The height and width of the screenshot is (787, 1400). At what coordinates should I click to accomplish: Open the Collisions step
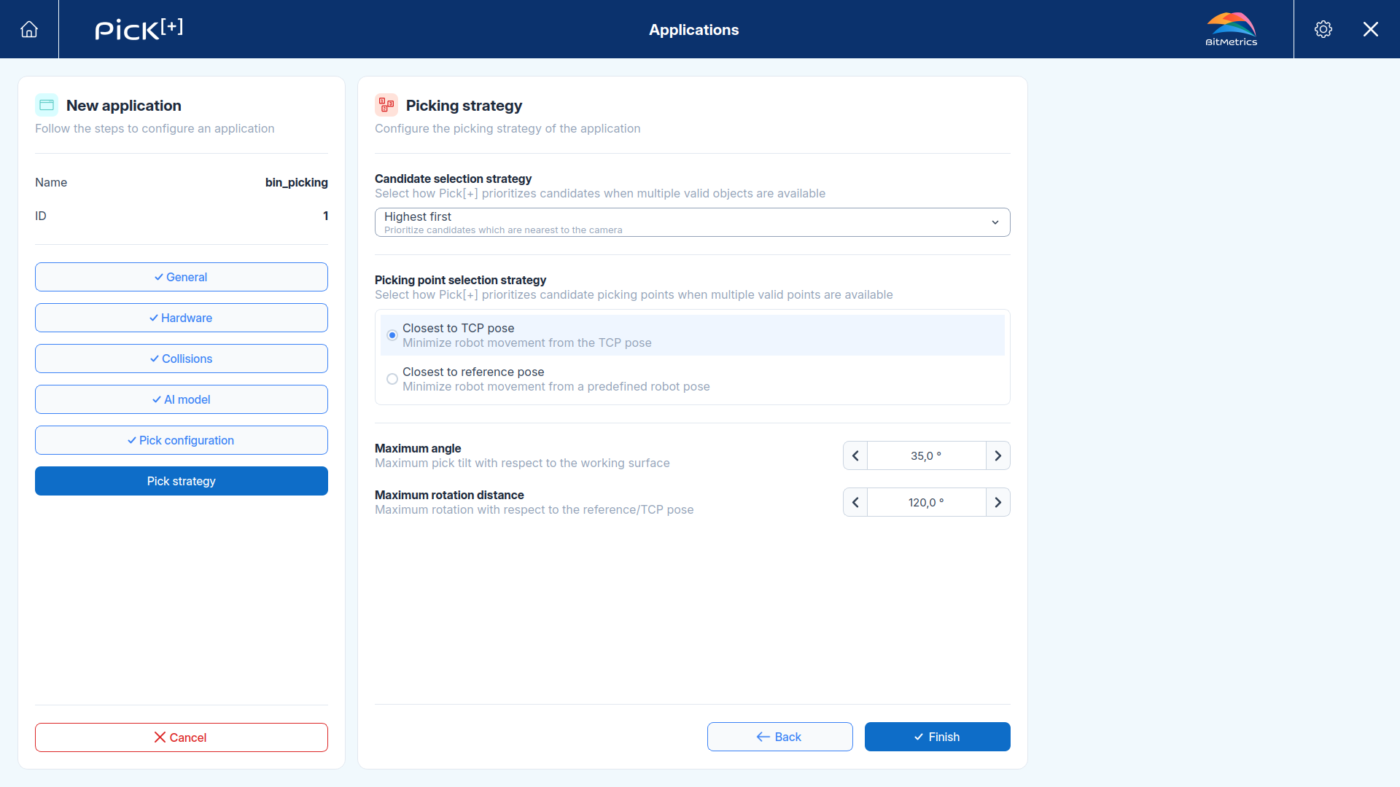coord(182,359)
